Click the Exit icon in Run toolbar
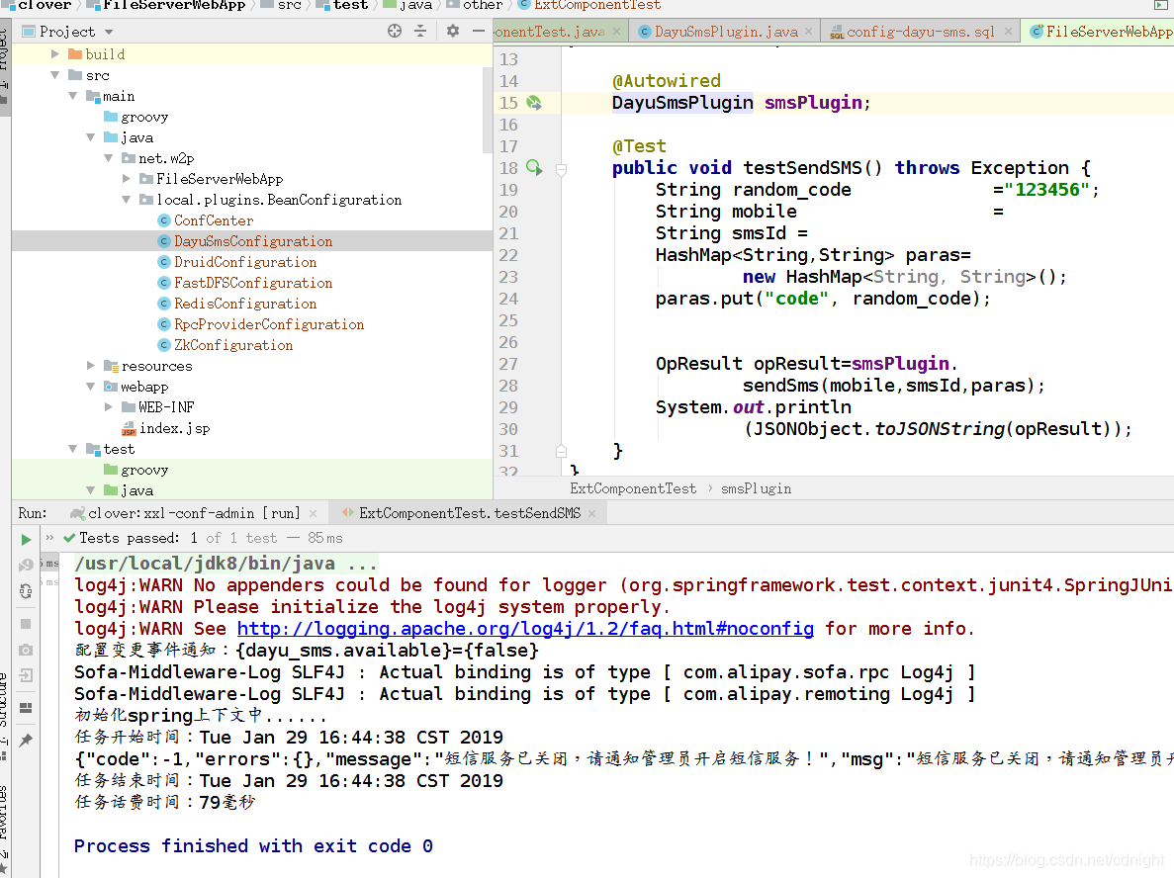Screen dimensions: 1174x878 (x=26, y=675)
